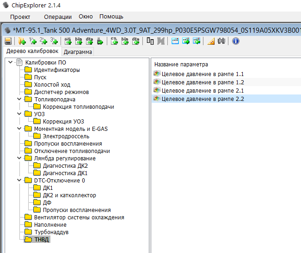Viewport: 301px width, 253px height.
Task: Click the two-column compare icon
Action: (150, 41)
